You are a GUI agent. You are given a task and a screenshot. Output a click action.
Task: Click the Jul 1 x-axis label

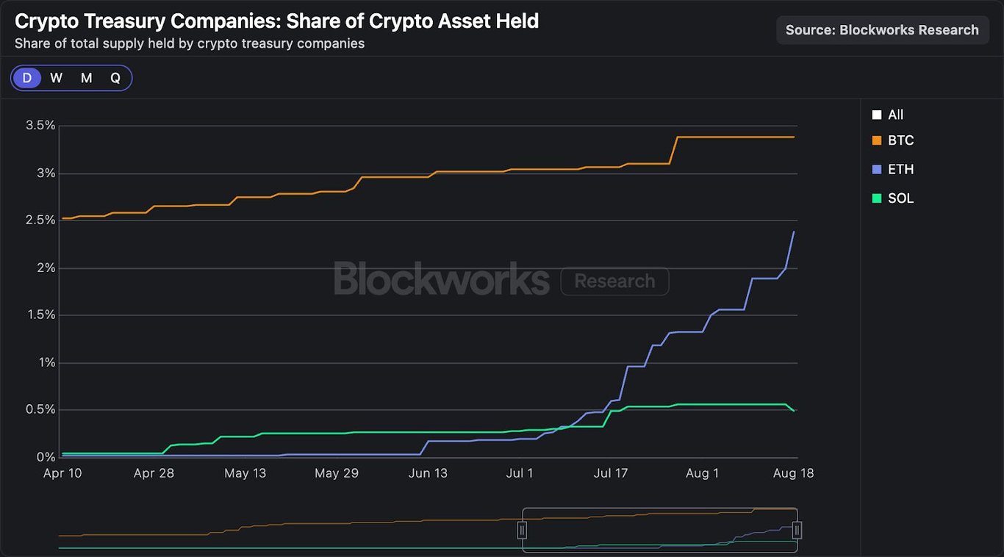point(520,473)
